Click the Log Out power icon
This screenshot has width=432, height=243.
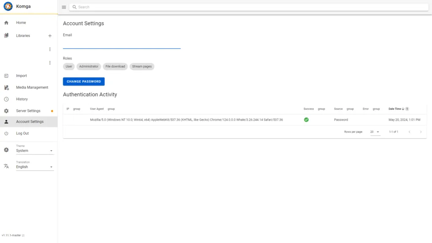coord(6,133)
